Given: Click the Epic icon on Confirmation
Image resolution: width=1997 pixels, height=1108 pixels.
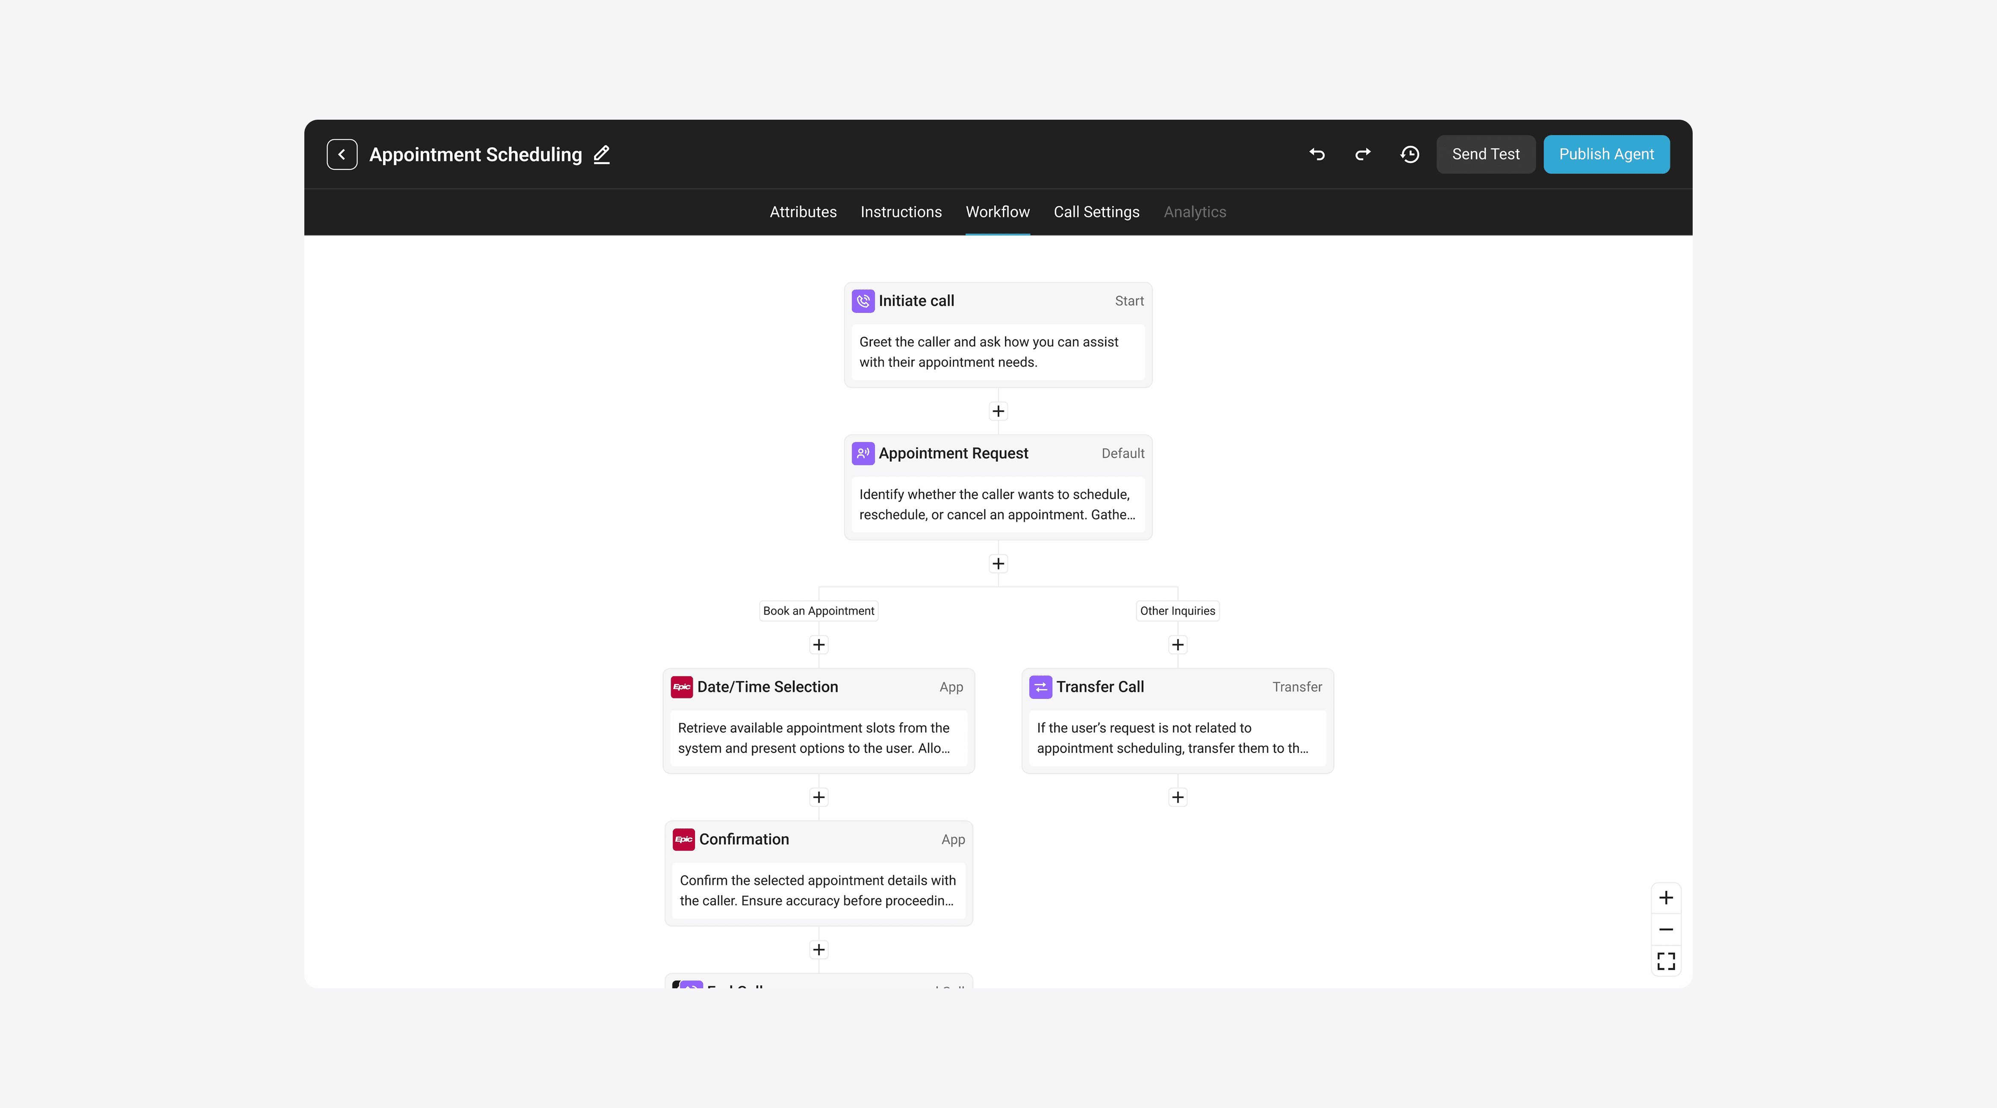Looking at the screenshot, I should (684, 840).
